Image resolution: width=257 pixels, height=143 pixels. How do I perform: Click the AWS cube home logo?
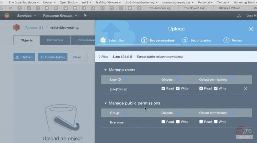(x=7, y=15)
